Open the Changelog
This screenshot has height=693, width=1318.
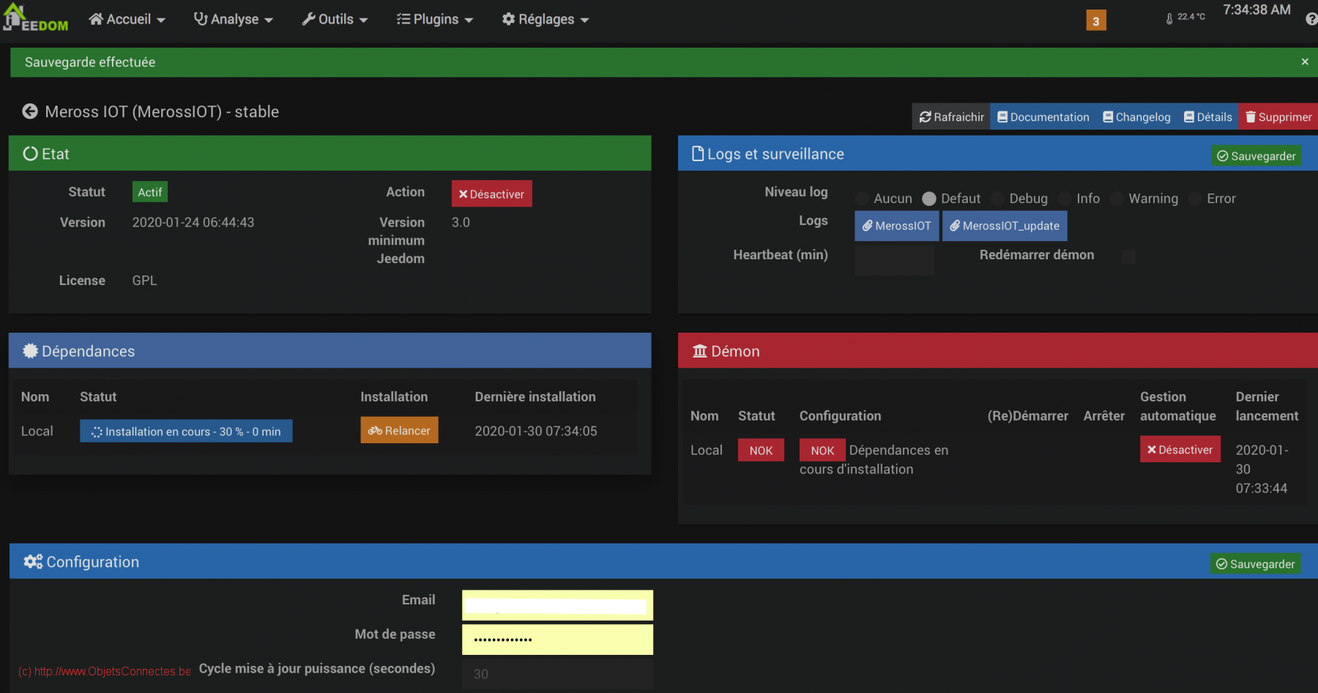[x=1136, y=117]
